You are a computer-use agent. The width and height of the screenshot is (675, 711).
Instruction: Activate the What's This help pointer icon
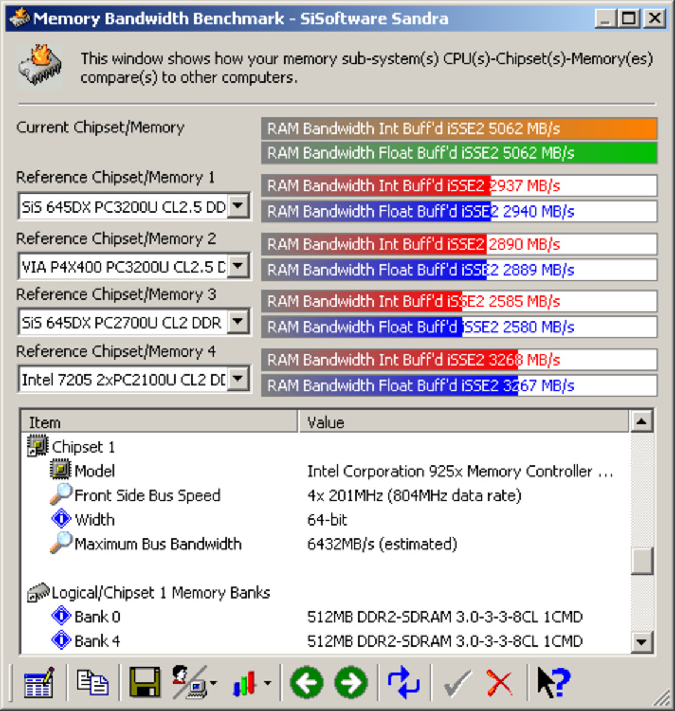(x=553, y=682)
